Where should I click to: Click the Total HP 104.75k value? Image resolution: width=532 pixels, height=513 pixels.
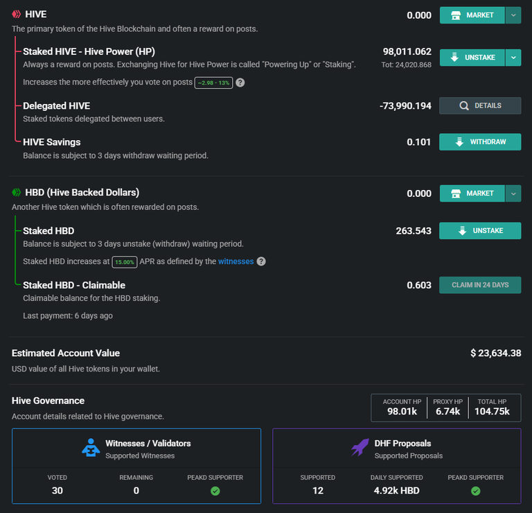coord(492,412)
